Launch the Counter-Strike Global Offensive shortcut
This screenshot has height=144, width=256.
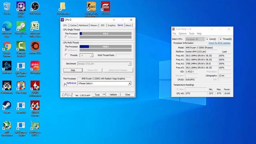pyautogui.click(x=91, y=9)
